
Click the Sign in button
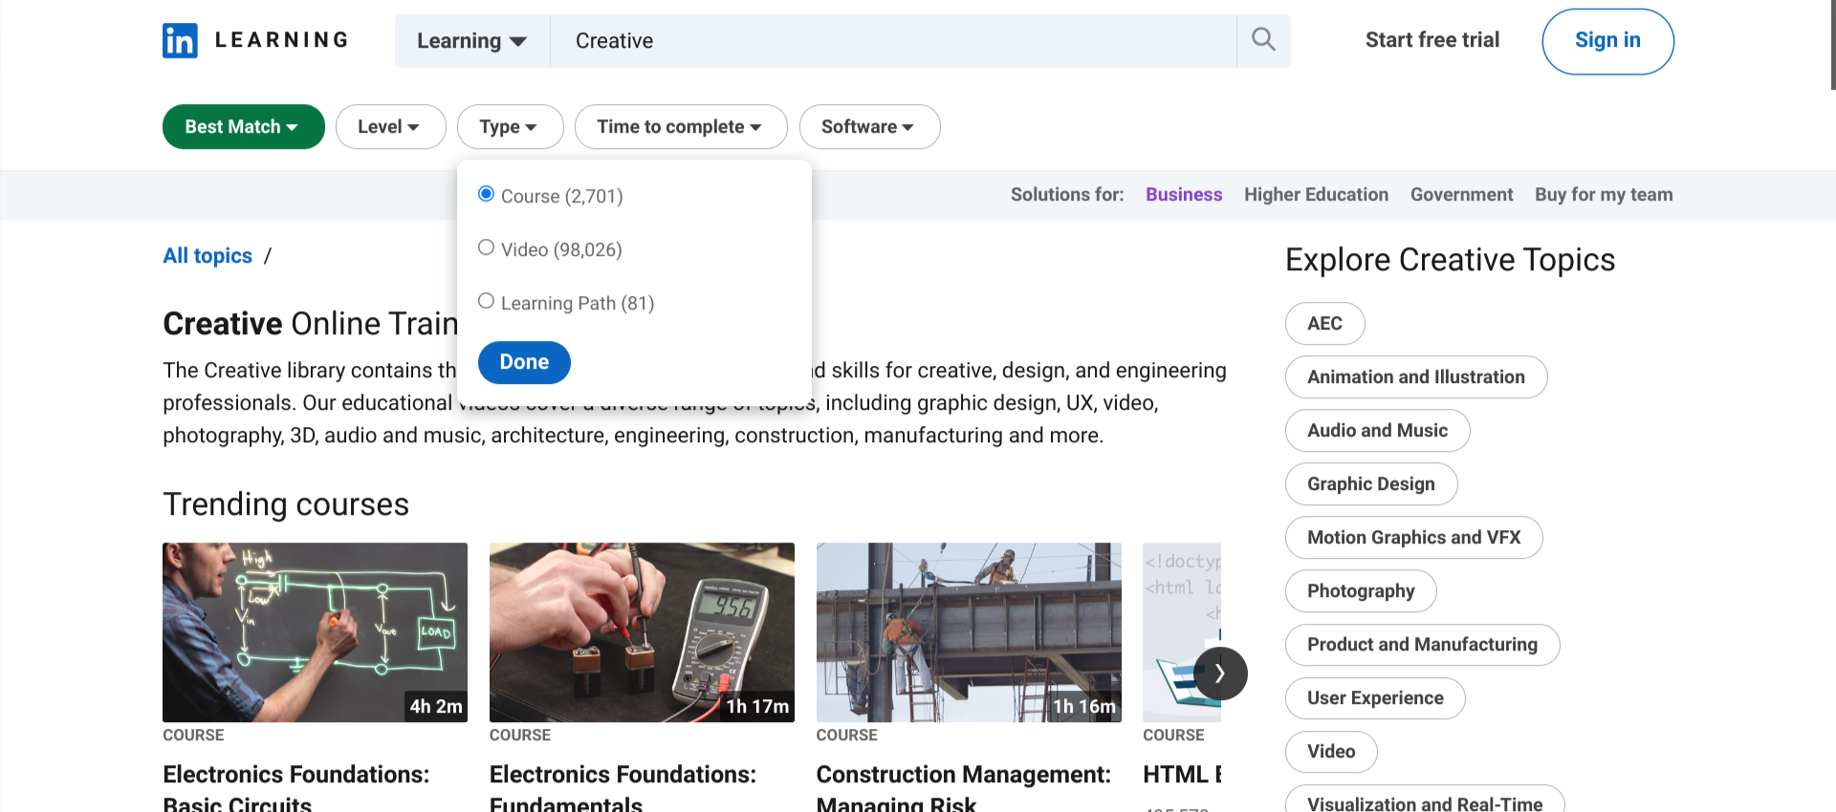[x=1606, y=41]
